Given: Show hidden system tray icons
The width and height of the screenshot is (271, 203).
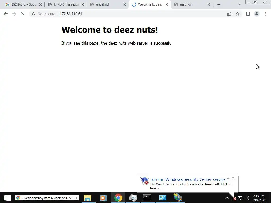Looking at the screenshot, I should 227,198.
